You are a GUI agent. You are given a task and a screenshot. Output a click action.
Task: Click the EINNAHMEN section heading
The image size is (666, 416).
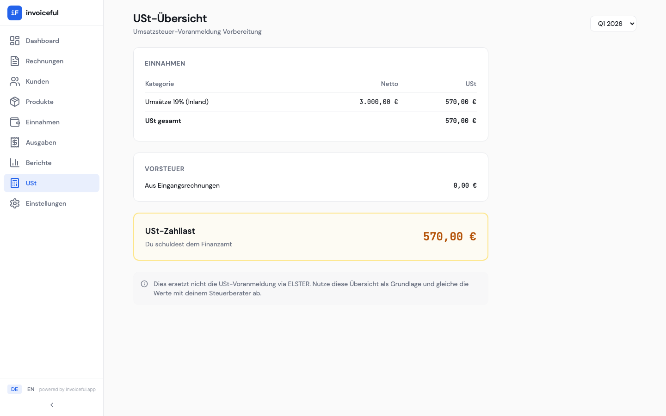165,63
